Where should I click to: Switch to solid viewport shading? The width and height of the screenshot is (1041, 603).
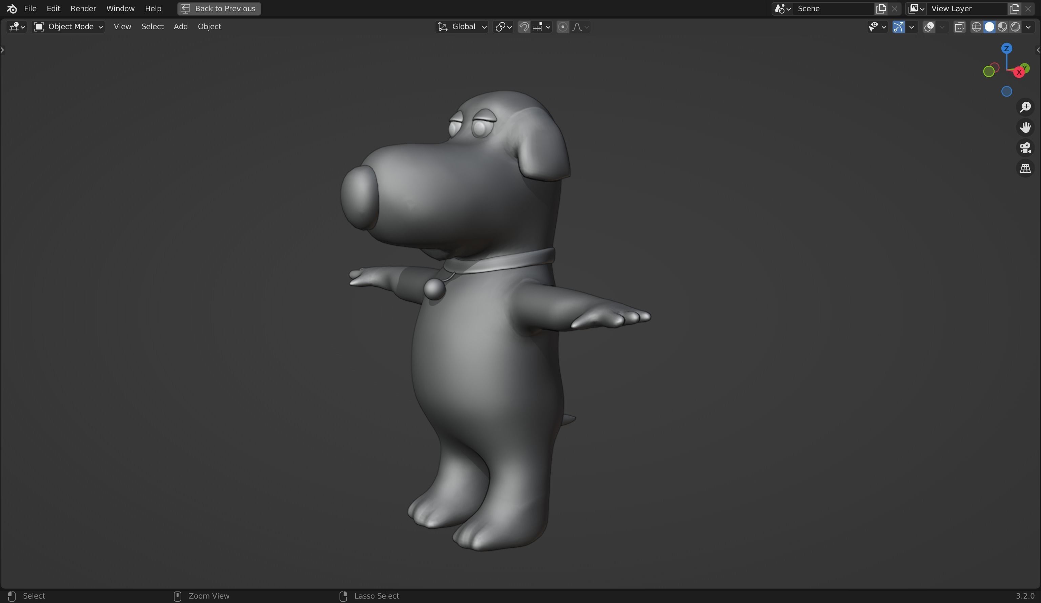[989, 27]
